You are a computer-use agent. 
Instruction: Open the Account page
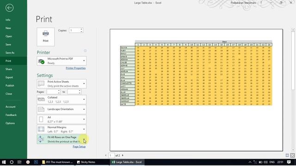point(10,107)
